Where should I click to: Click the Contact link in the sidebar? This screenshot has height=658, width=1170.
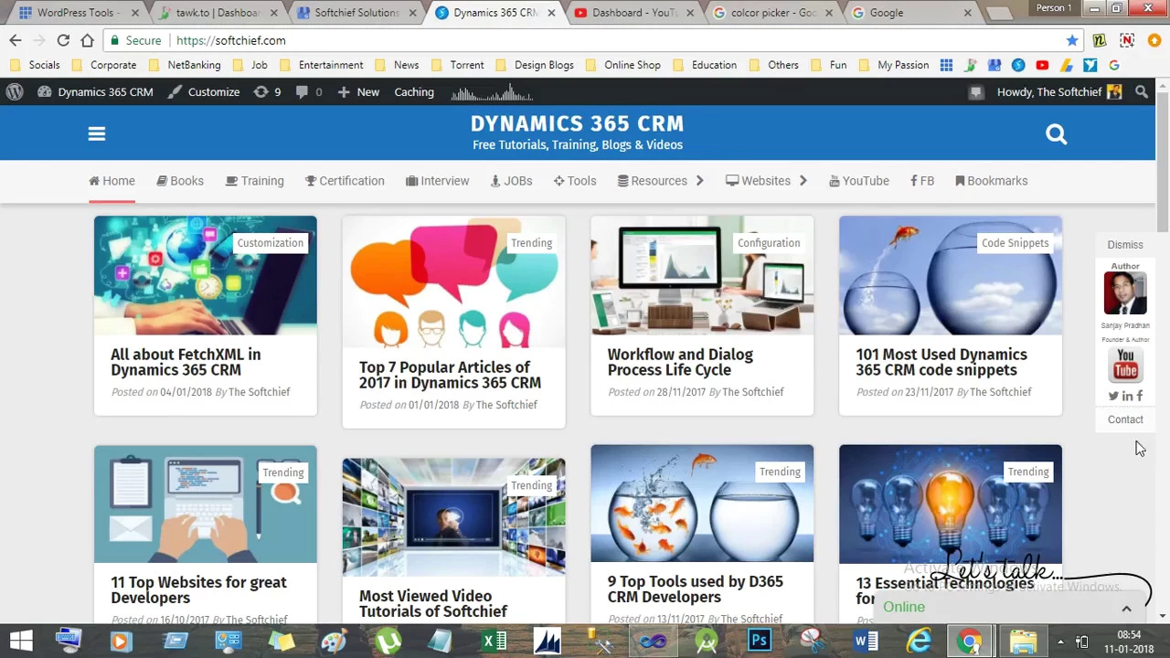click(x=1125, y=419)
